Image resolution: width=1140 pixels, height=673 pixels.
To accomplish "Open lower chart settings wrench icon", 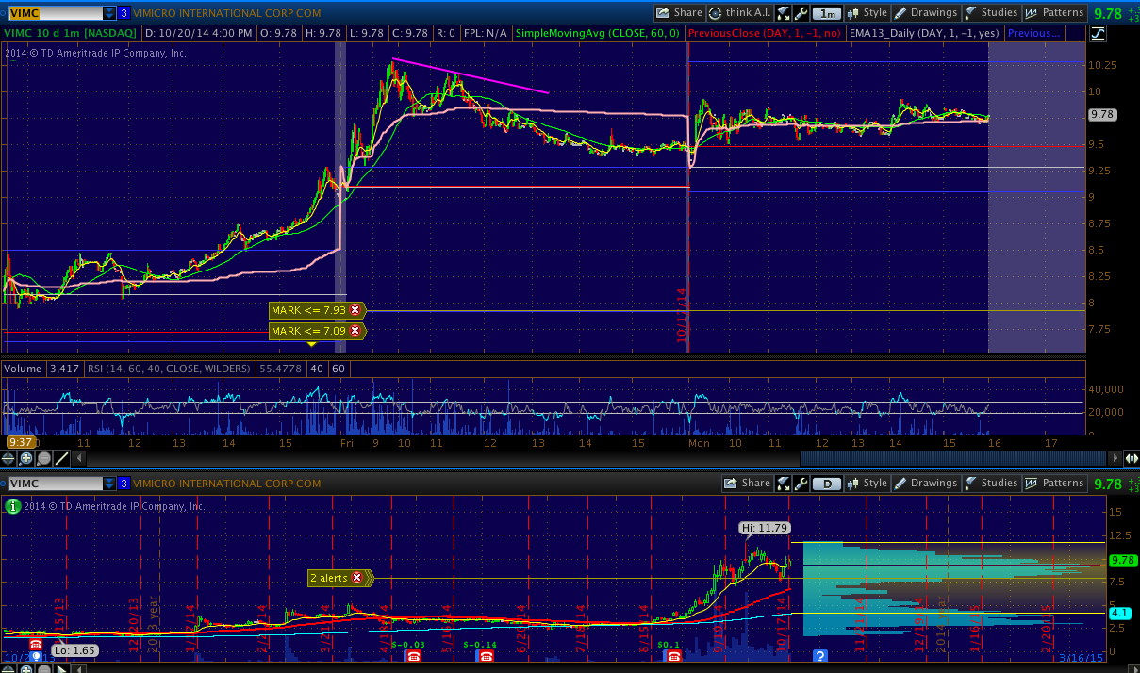I will 801,484.
